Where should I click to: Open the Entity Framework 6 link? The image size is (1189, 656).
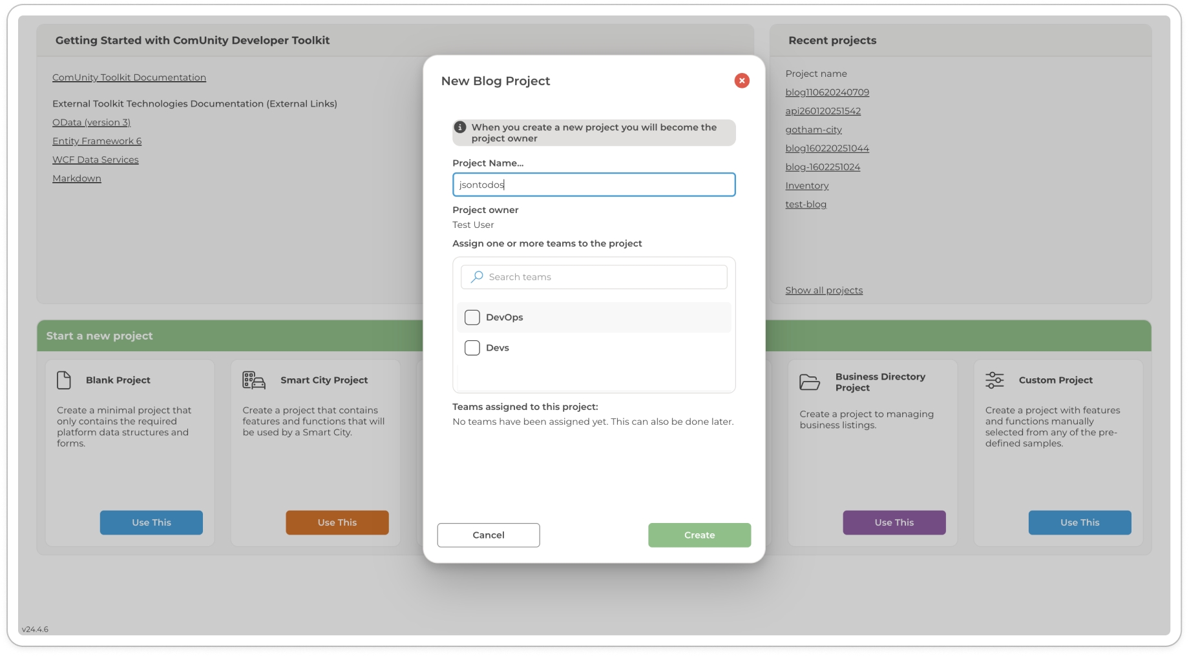(97, 141)
